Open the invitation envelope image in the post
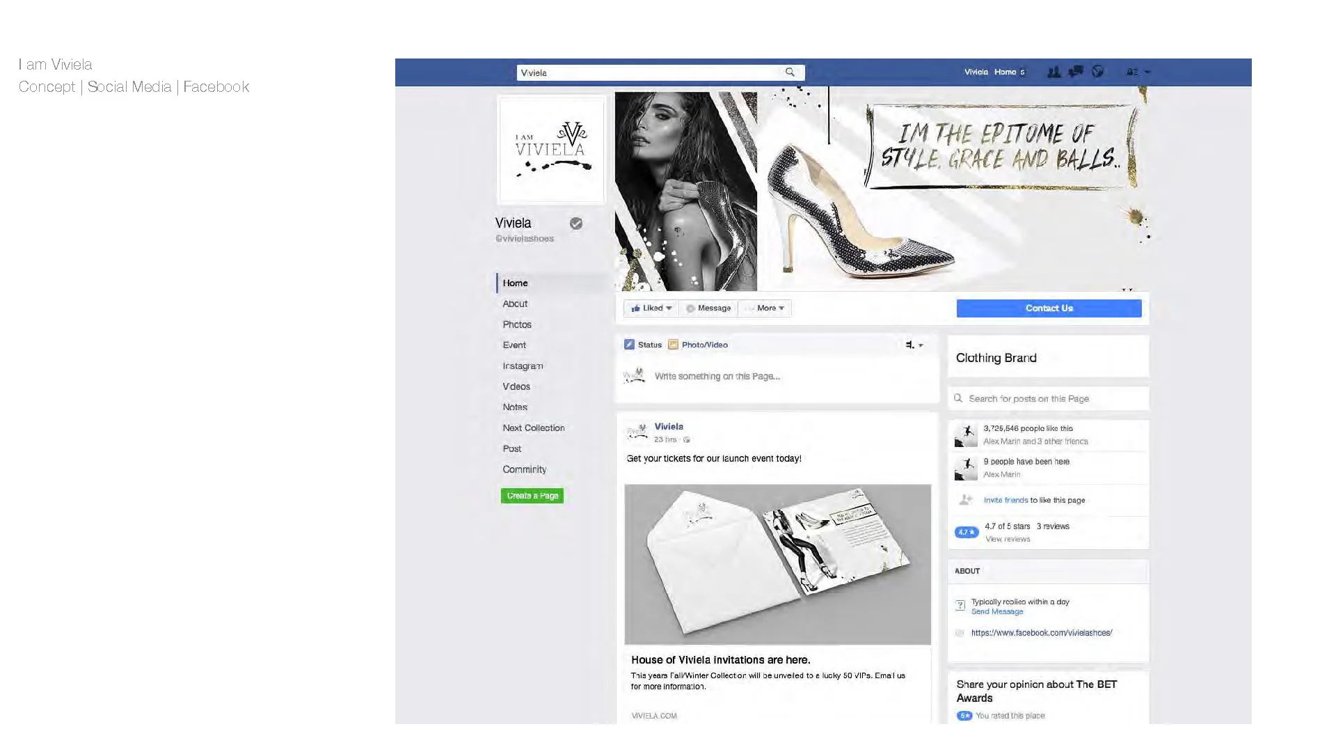The height and width of the screenshot is (752, 1336). (777, 565)
